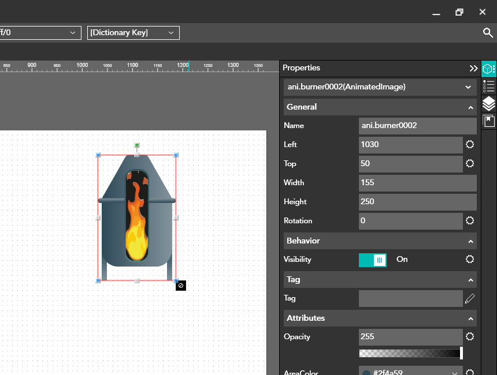This screenshot has width=497, height=375.
Task: Click binding icon next to Opacity field
Action: (x=470, y=336)
